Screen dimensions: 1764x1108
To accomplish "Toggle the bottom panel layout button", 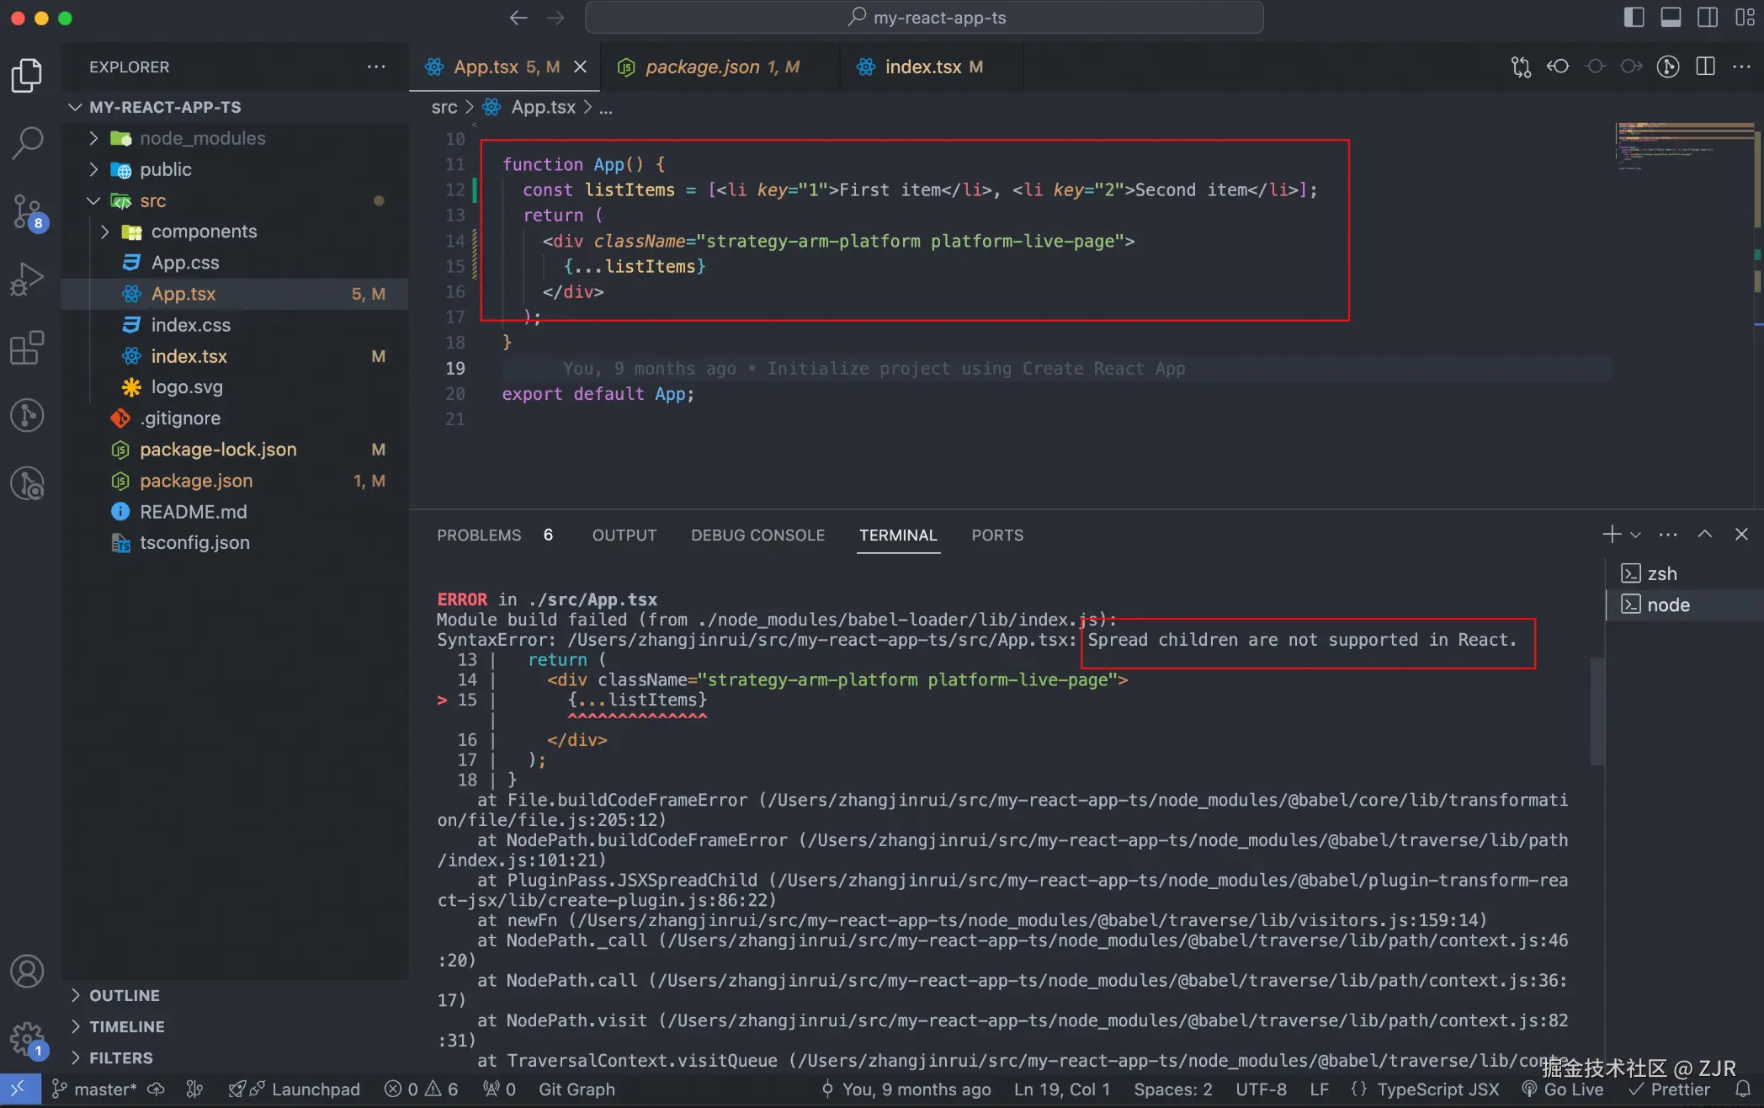I will tap(1671, 18).
